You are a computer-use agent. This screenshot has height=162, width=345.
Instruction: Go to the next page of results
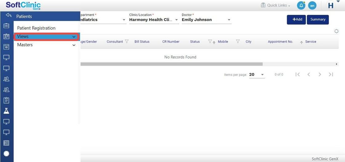coord(320,75)
